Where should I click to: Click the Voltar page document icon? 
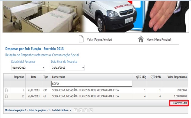point(81,40)
